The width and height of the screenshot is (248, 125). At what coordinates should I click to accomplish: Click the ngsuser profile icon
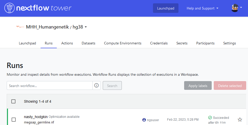144,120
